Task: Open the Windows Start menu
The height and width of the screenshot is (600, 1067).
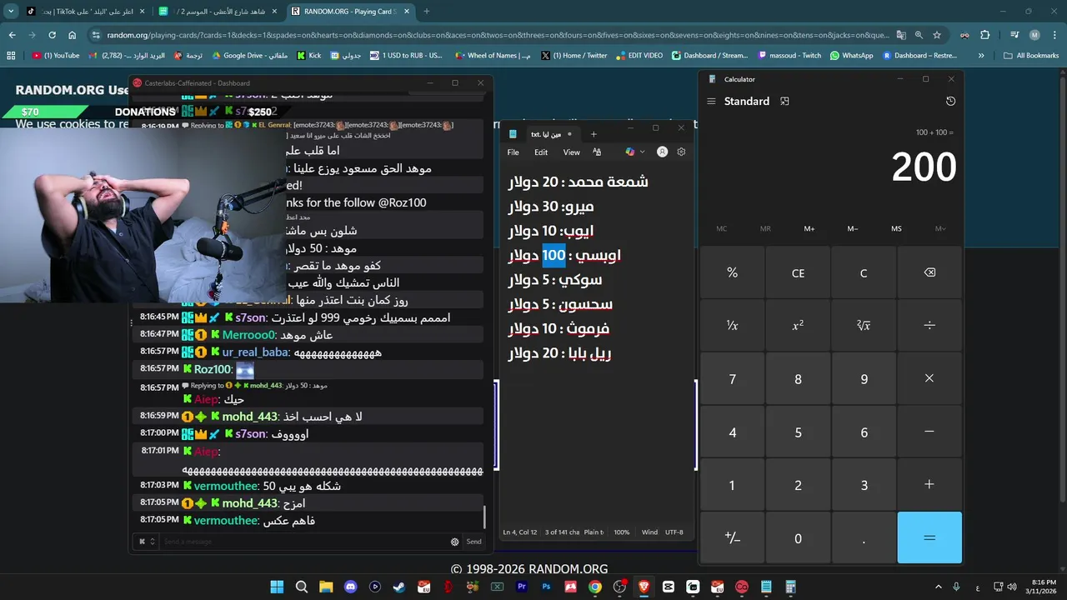Action: 277,587
